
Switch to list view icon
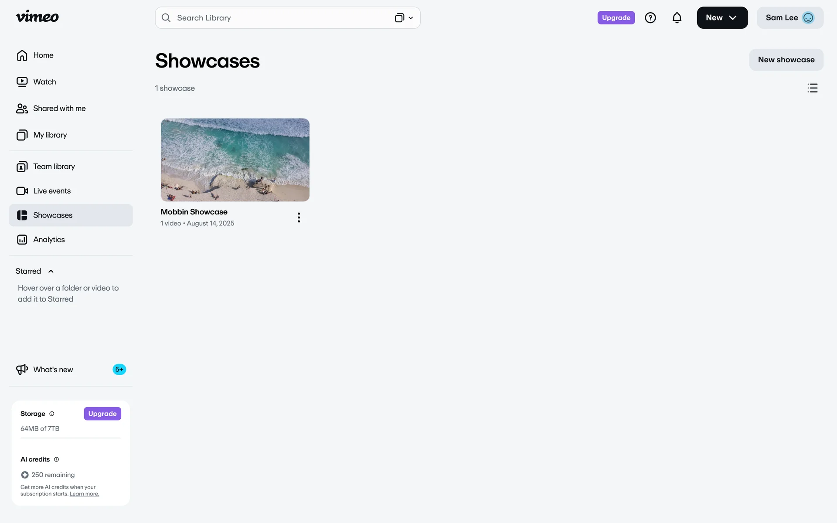pos(812,88)
